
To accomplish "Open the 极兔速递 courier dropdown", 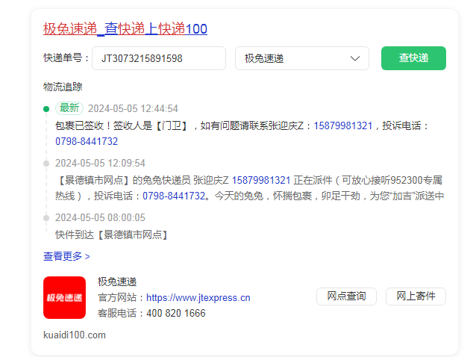I will click(302, 58).
